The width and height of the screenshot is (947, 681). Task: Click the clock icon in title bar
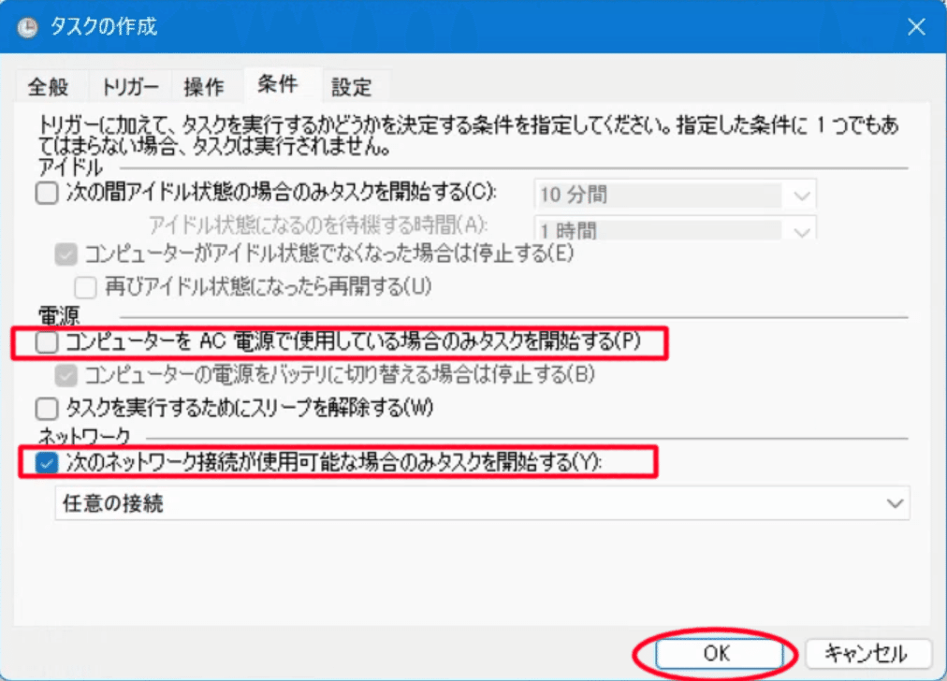26,27
